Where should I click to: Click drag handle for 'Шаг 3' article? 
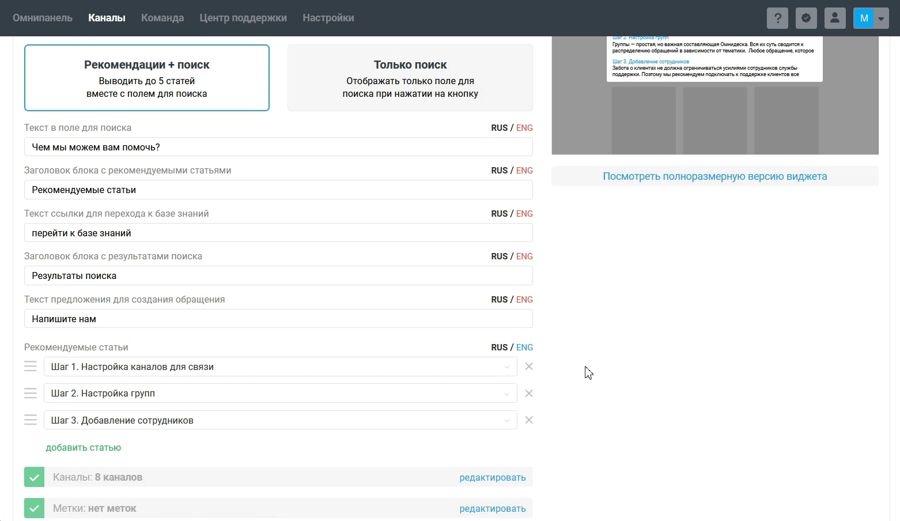pyautogui.click(x=31, y=420)
